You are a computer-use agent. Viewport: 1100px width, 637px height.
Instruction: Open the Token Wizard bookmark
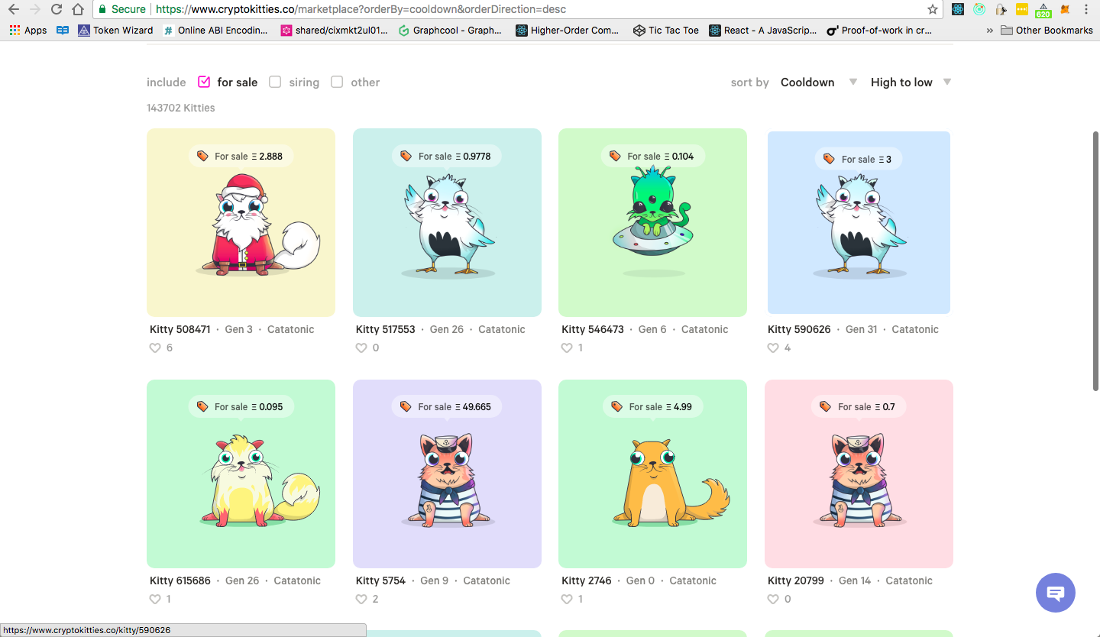(x=116, y=31)
